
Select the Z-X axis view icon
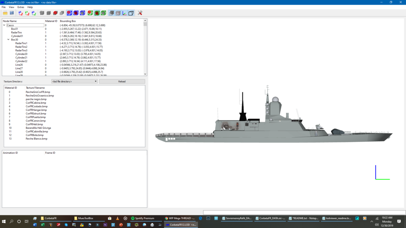pos(21,13)
